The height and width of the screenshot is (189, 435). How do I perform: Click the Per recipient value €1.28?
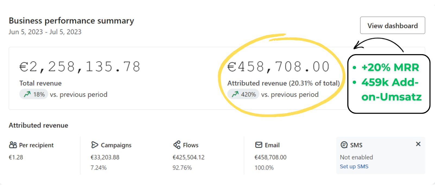coord(16,157)
